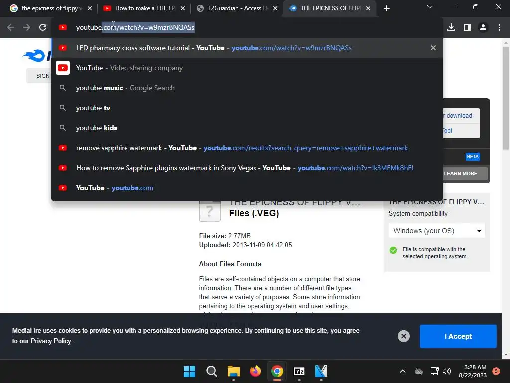The image size is (510, 383).
Task: Open the tab search chevron in title bar
Action: point(430,7)
